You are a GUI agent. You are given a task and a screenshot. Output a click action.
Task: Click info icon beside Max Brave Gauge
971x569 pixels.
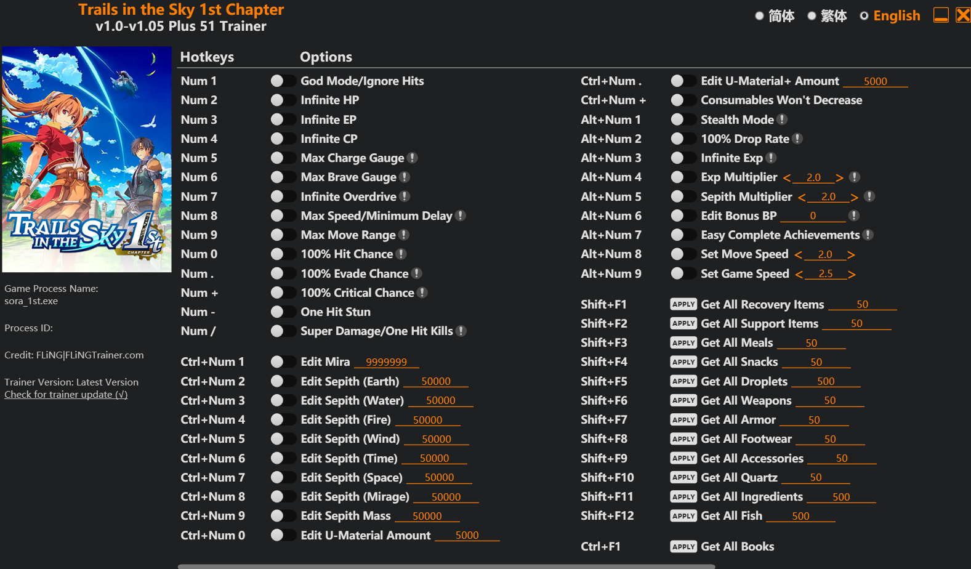(x=405, y=177)
